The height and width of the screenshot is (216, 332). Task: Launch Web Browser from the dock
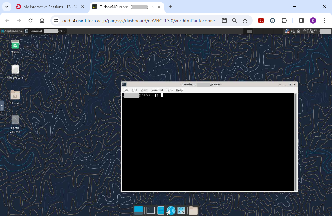point(171,211)
